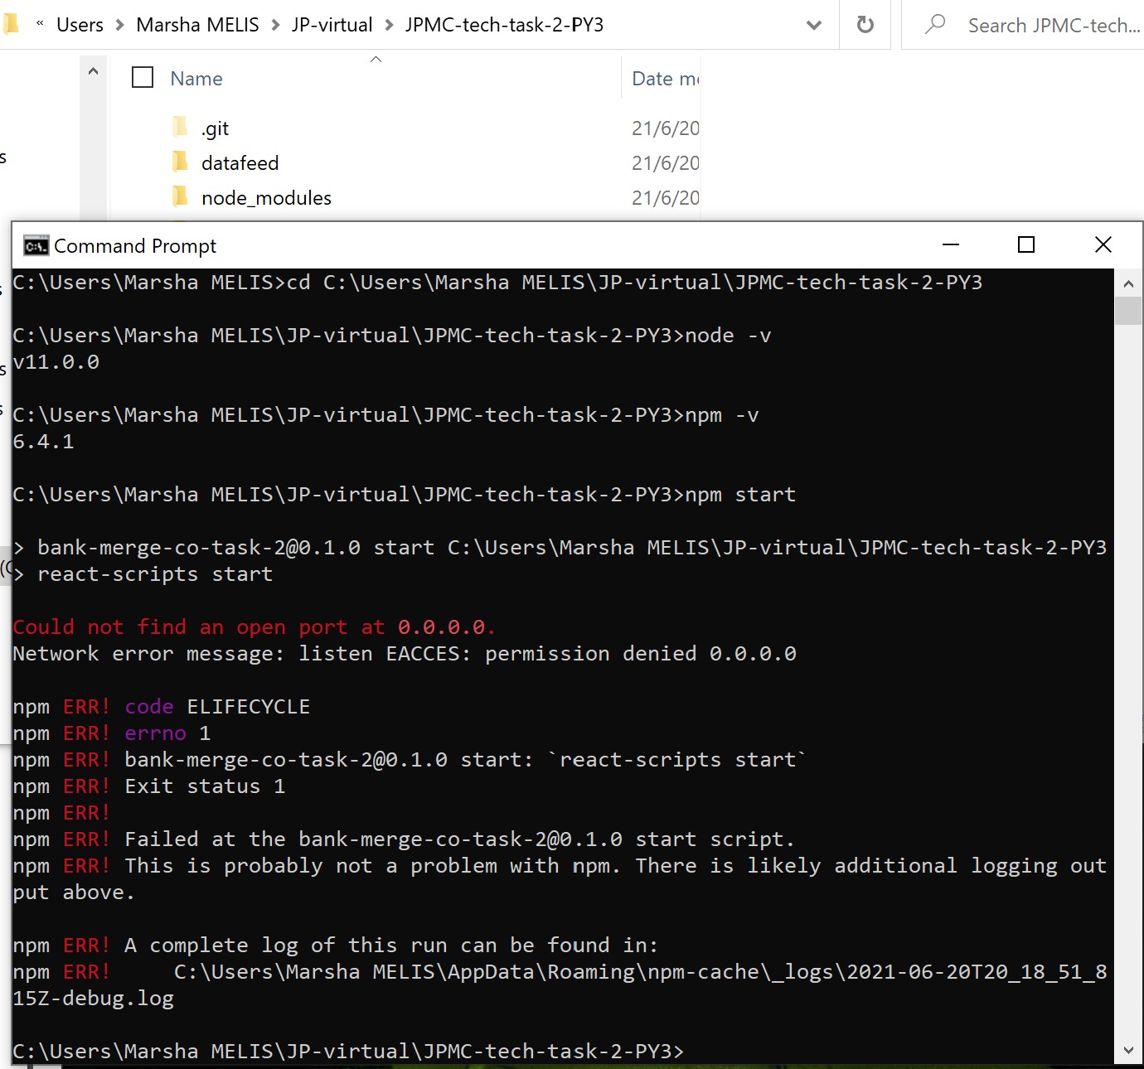Click the folder icon left of the breadcrumb bar
The height and width of the screenshot is (1069, 1144).
tap(11, 25)
